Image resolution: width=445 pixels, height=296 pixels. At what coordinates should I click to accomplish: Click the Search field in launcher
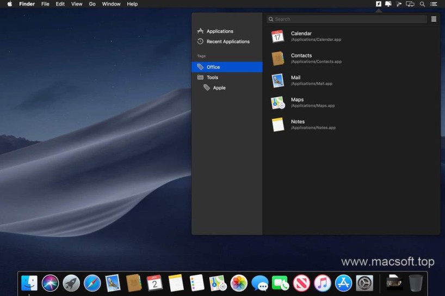coord(347,19)
